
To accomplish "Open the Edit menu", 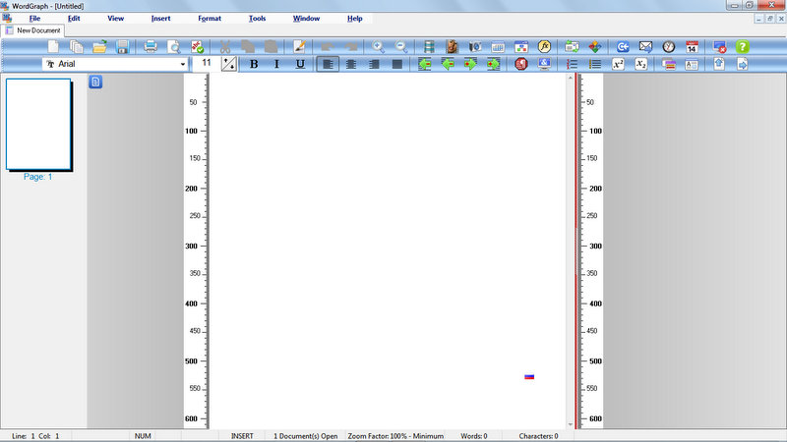I will pyautogui.click(x=74, y=18).
